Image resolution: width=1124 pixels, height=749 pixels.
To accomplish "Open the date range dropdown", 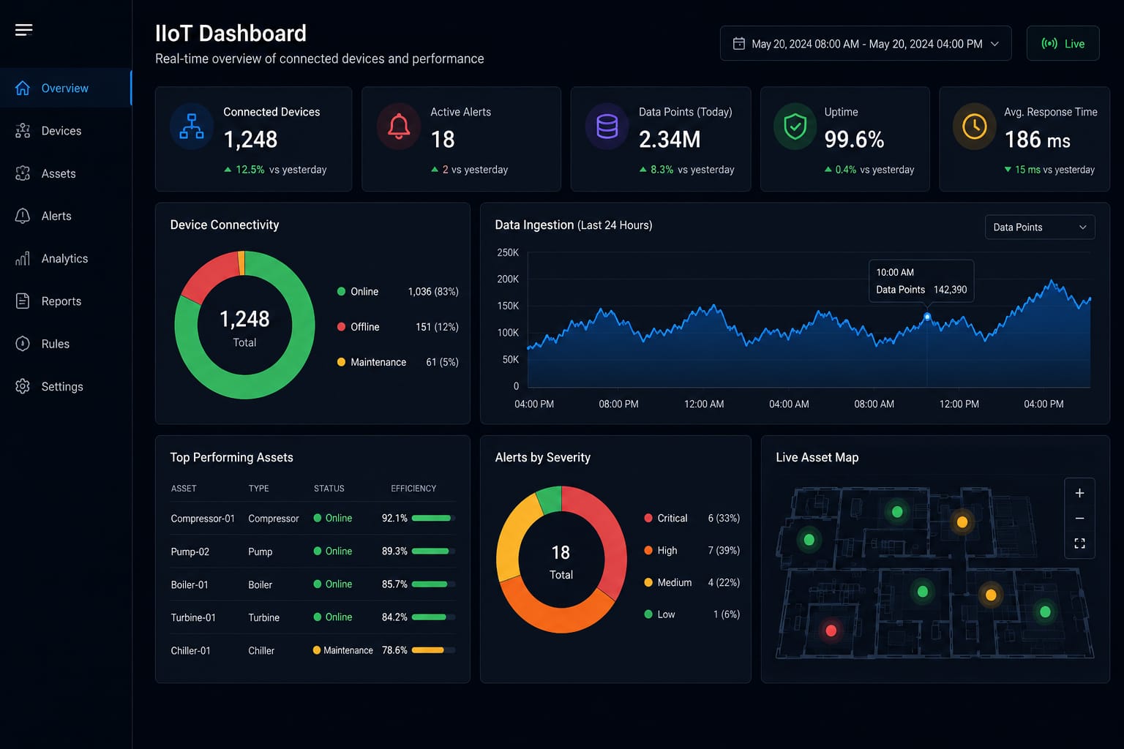I will [x=866, y=44].
